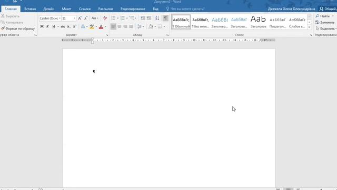
Task: Insert a numbered list
Action: click(123, 18)
